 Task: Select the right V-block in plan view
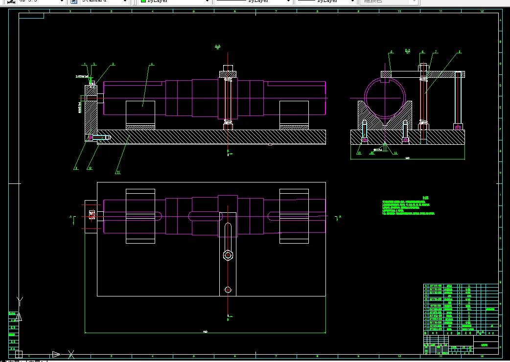[x=294, y=216]
